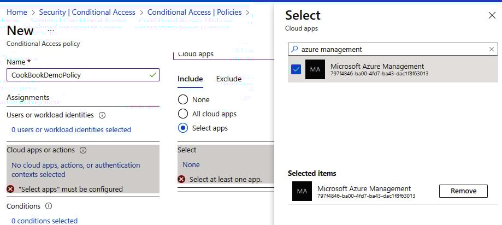Screen dimensions: 502x225
Task: Select the All cloud apps radio option
Action: coord(183,114)
